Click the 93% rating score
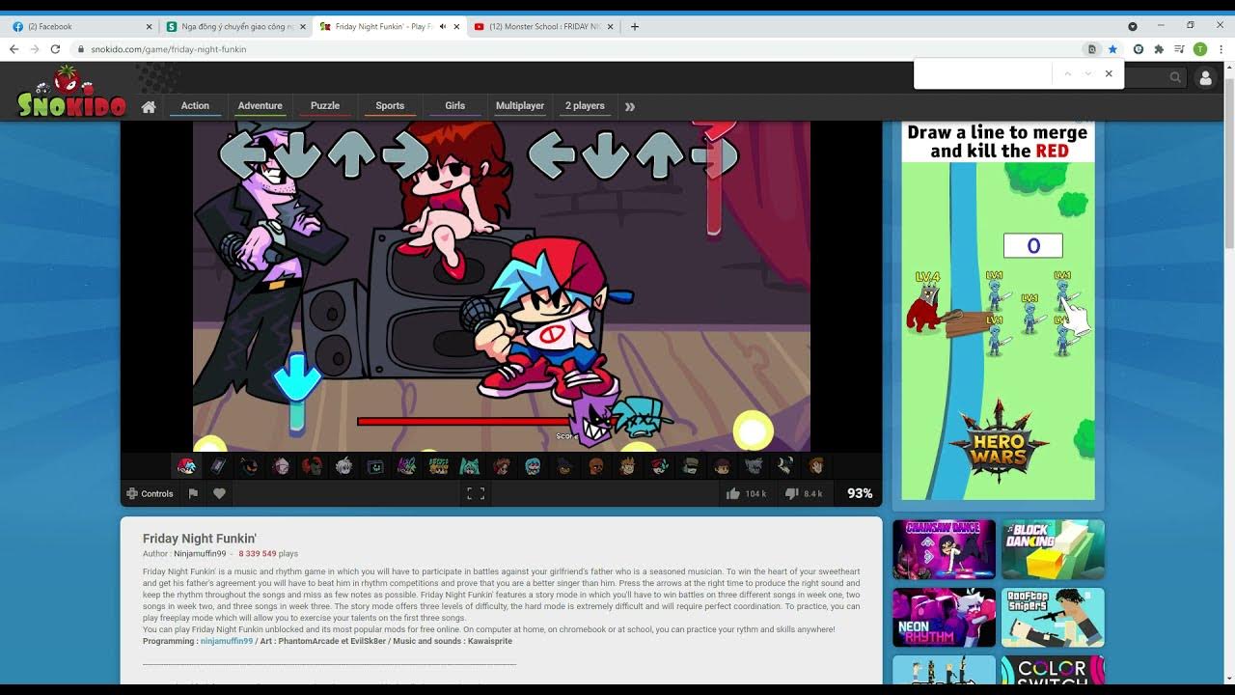Image resolution: width=1235 pixels, height=695 pixels. point(860,493)
